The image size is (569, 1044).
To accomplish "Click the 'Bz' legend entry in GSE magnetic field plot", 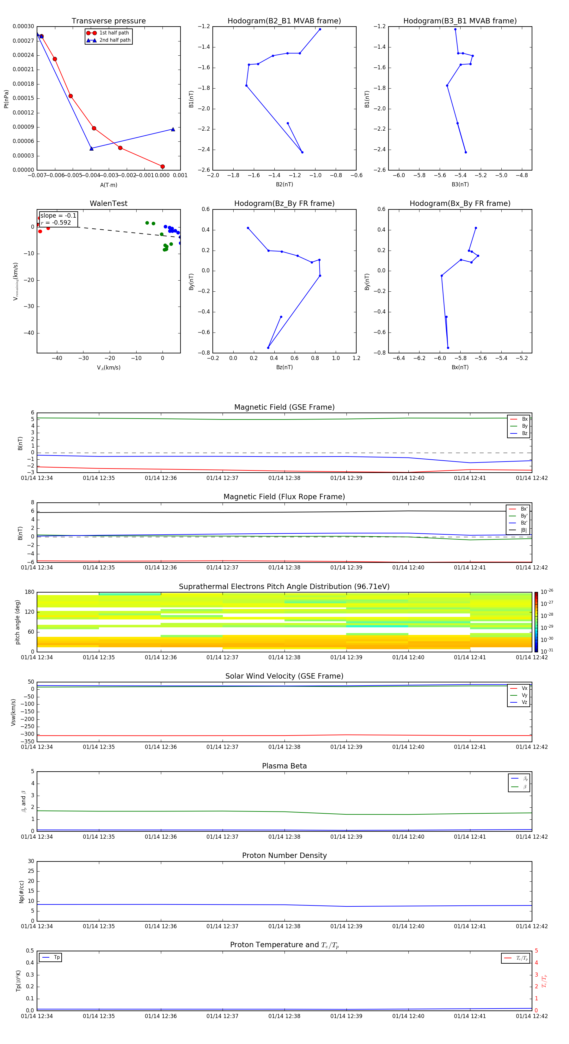I will (519, 434).
